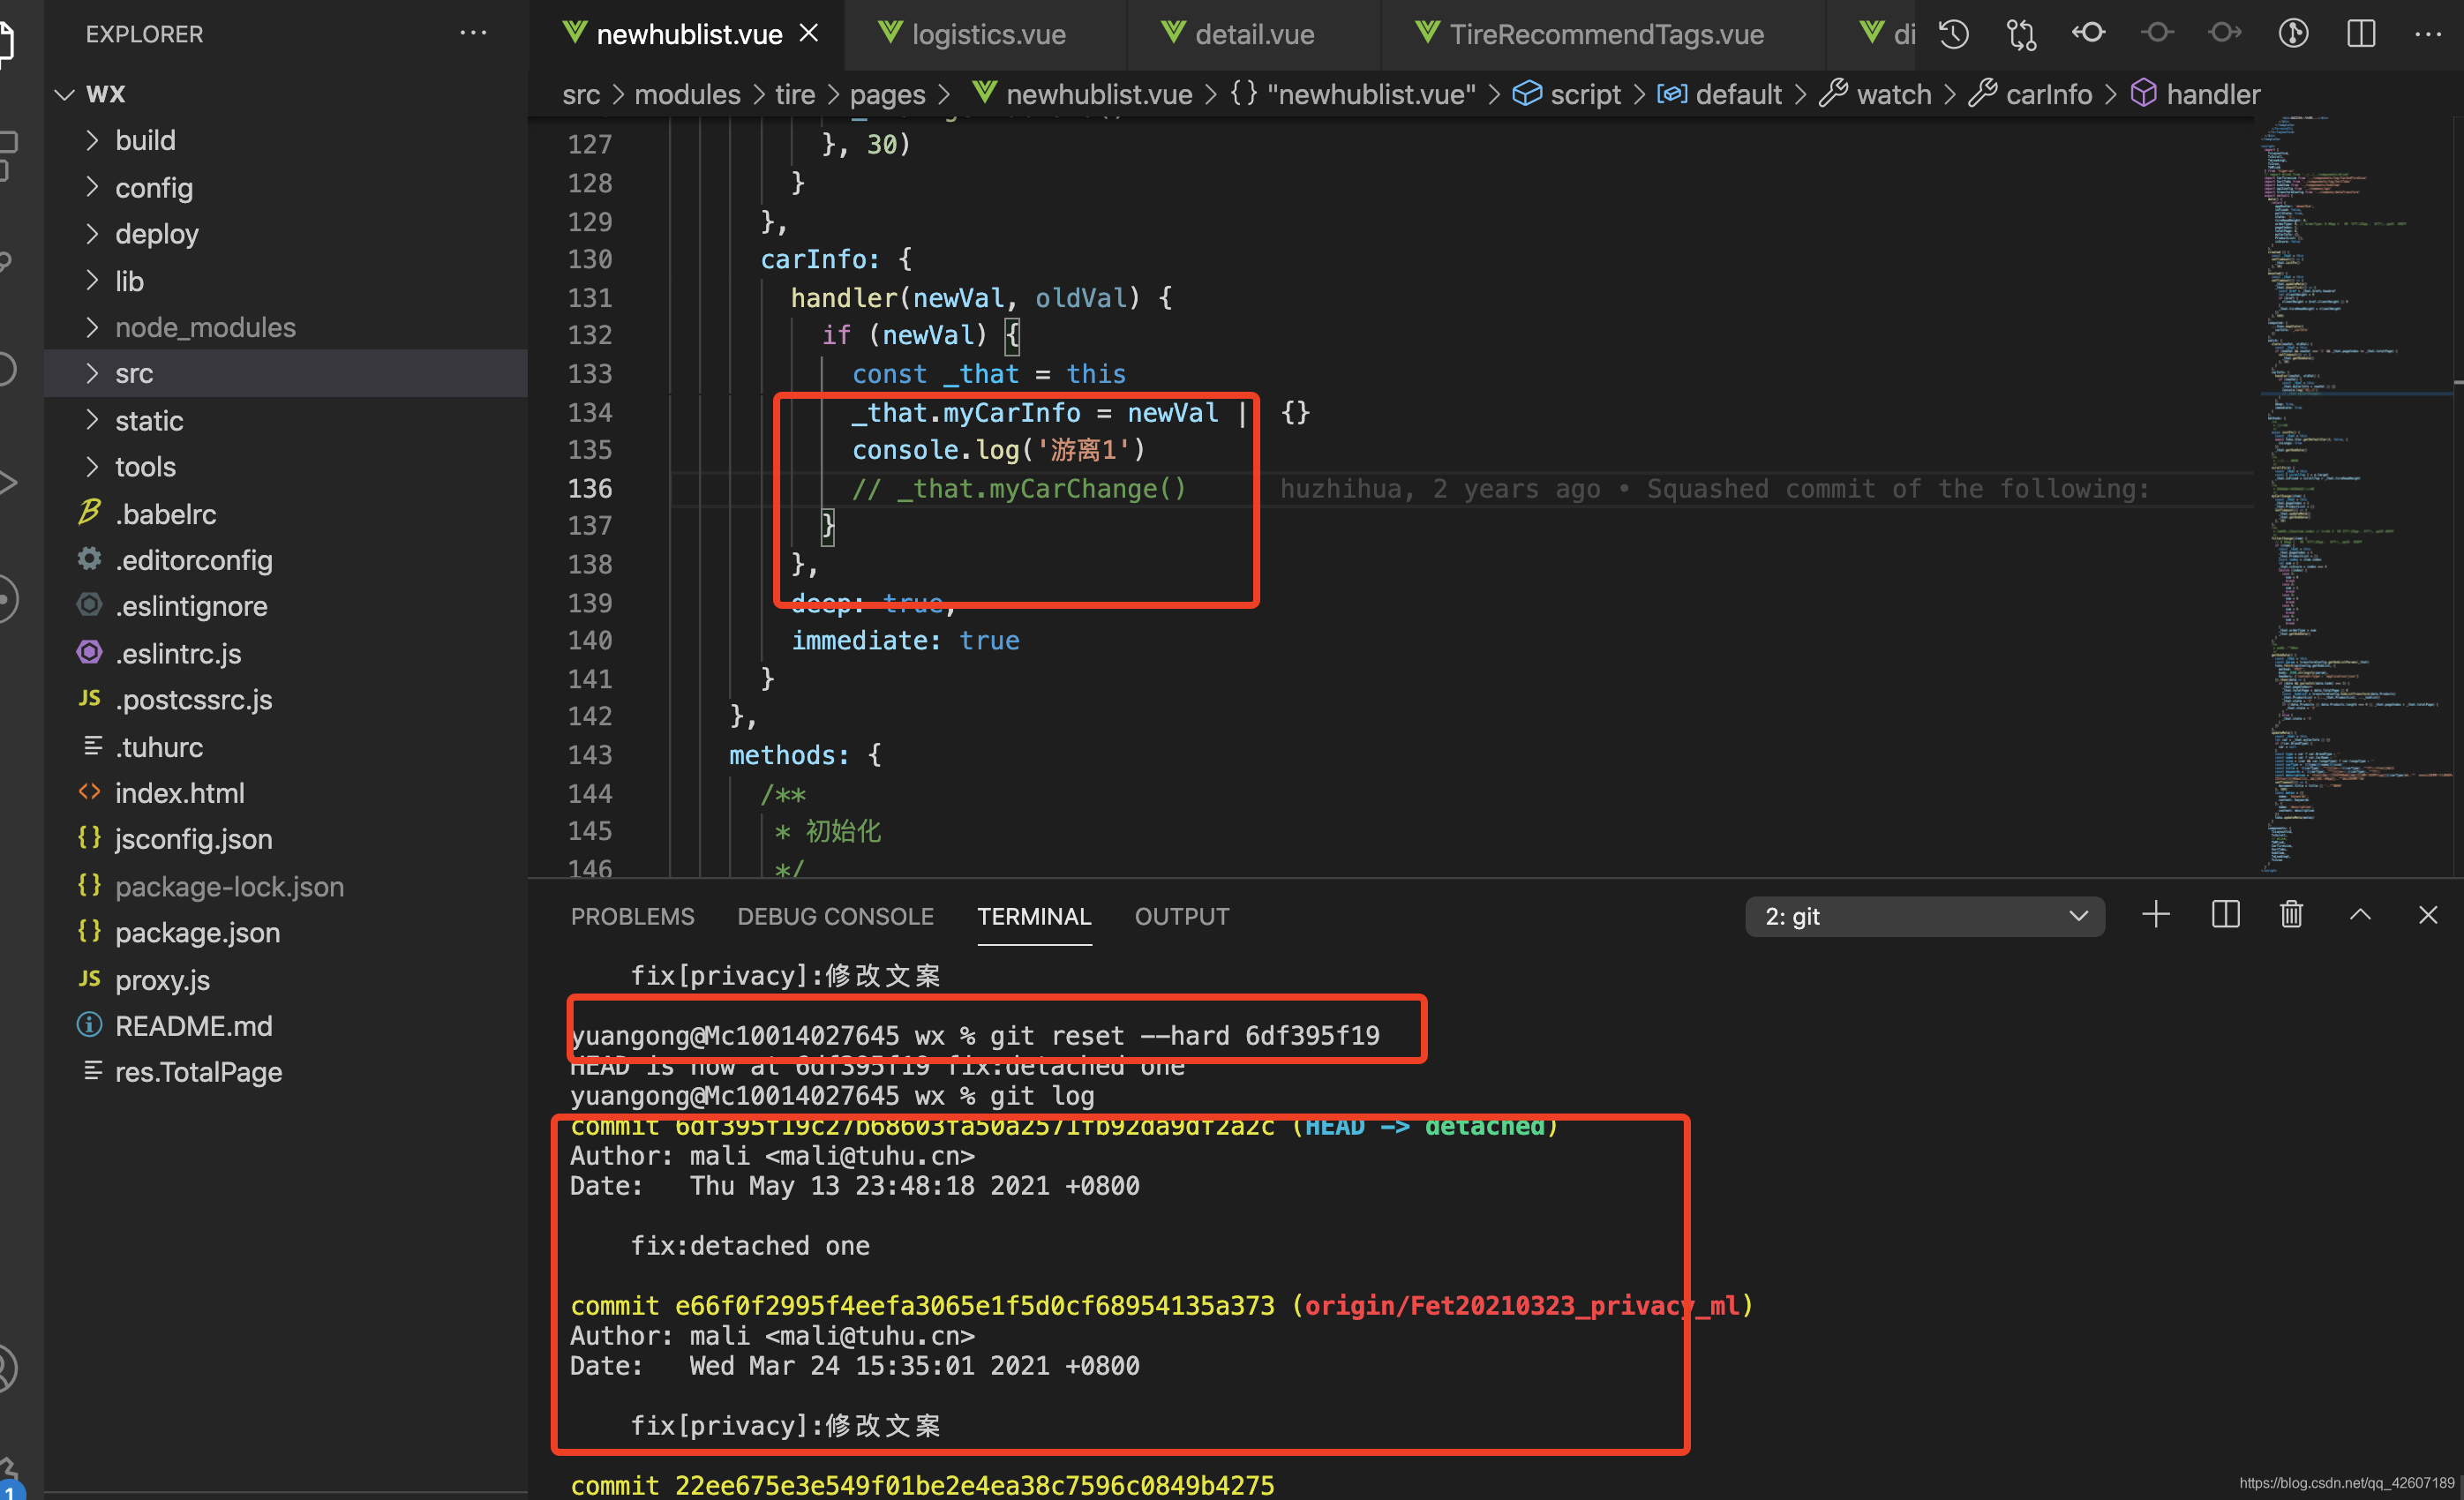Open editor more actions ellipsis menu
The image size is (2464, 1500).
pyautogui.click(x=2427, y=34)
